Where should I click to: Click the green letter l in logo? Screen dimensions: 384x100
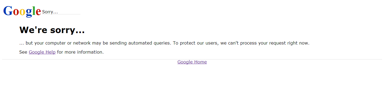tap(34, 11)
